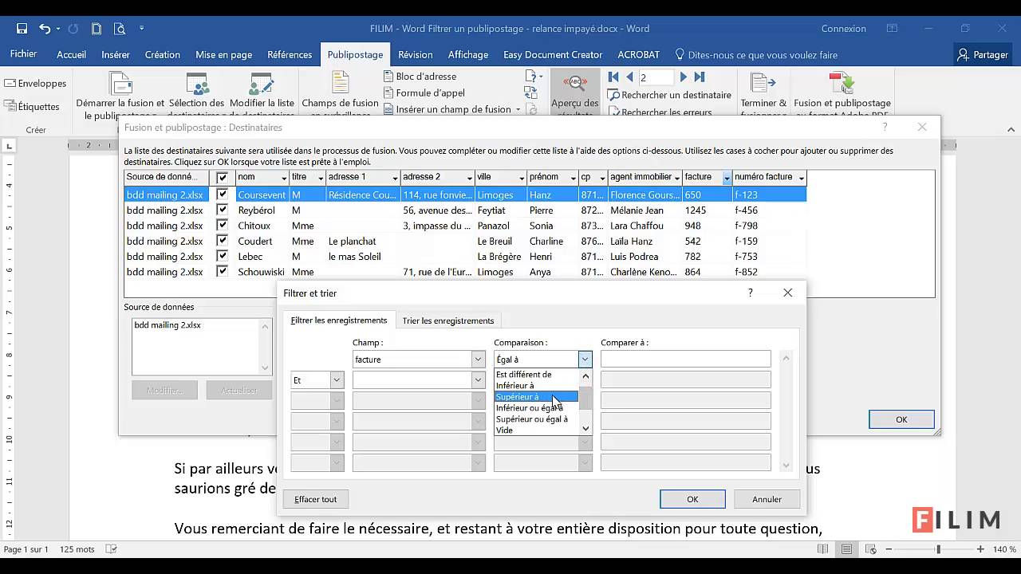Open the Fichier menu

[x=24, y=54]
